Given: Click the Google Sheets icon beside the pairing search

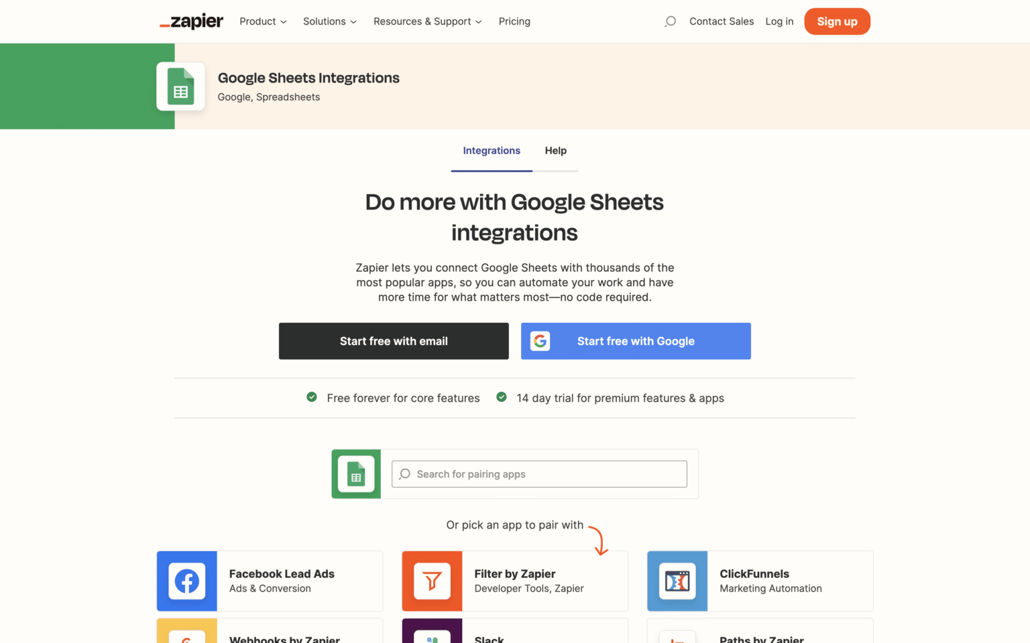Looking at the screenshot, I should click(x=355, y=474).
